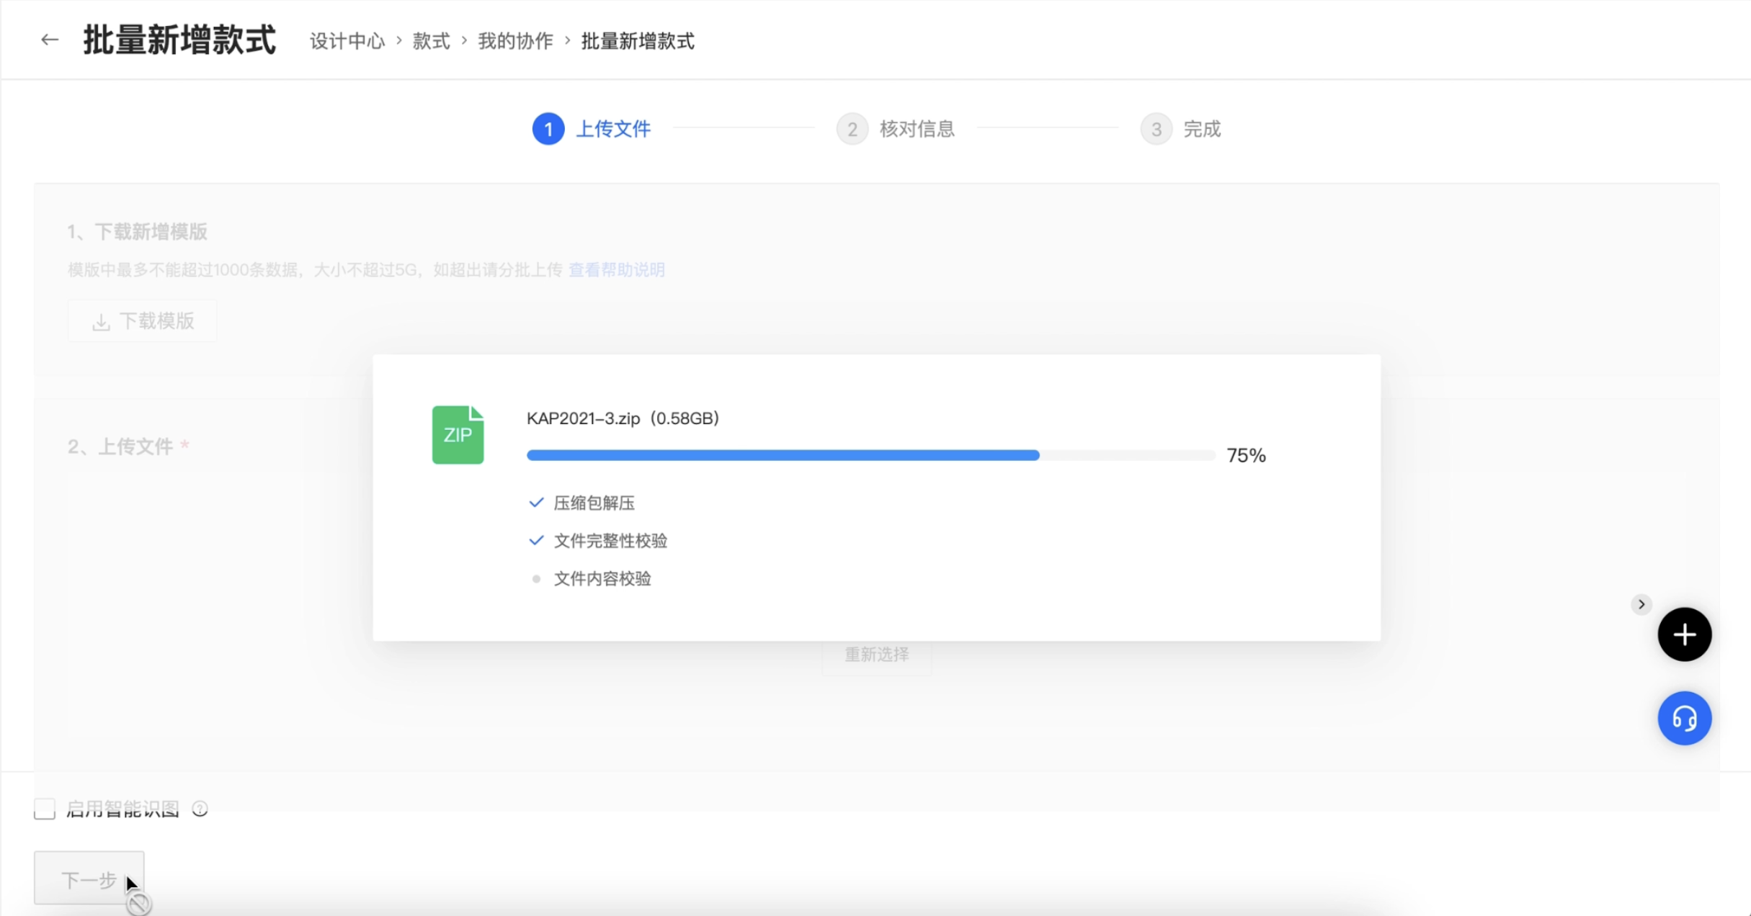Click the 下载模版 button

click(143, 321)
